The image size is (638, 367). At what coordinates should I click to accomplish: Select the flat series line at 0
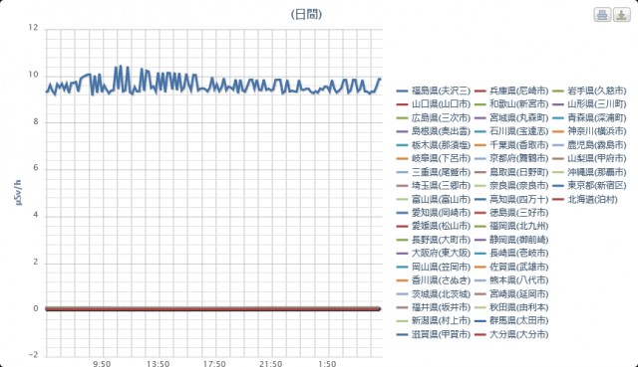click(212, 309)
